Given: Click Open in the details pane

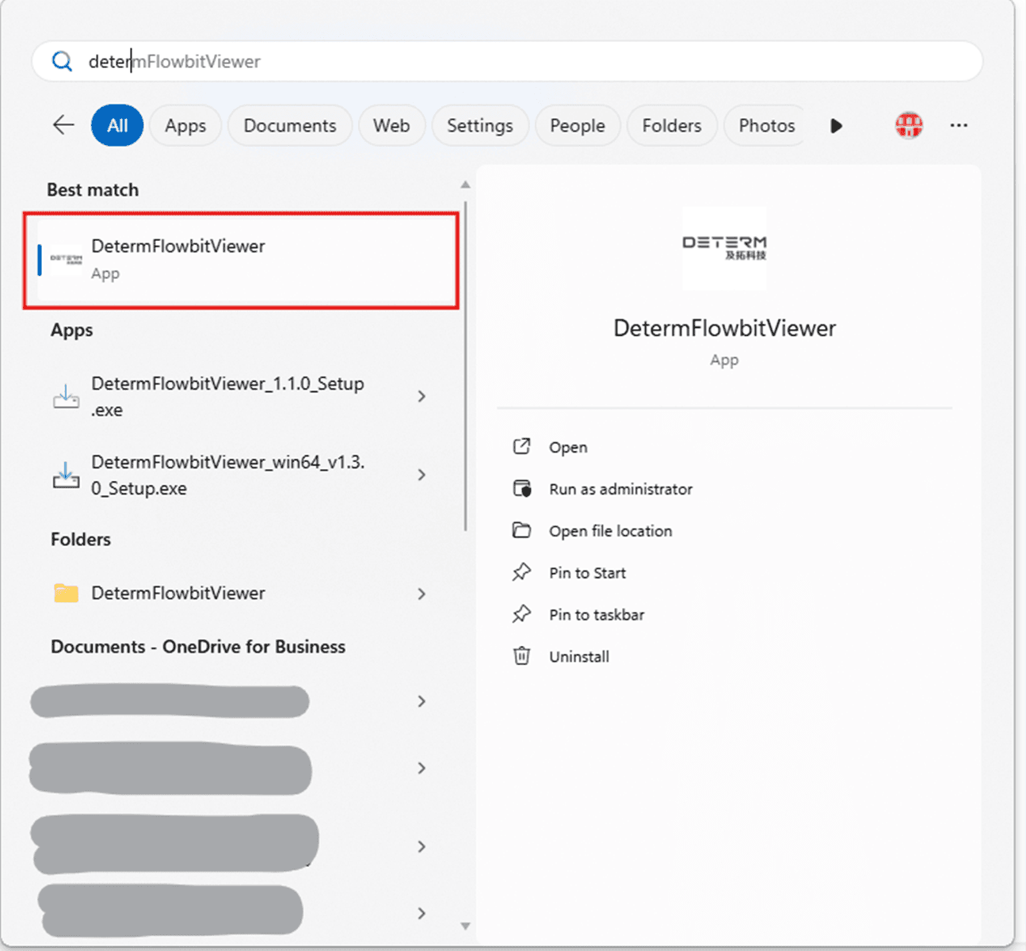Looking at the screenshot, I should pyautogui.click(x=568, y=447).
